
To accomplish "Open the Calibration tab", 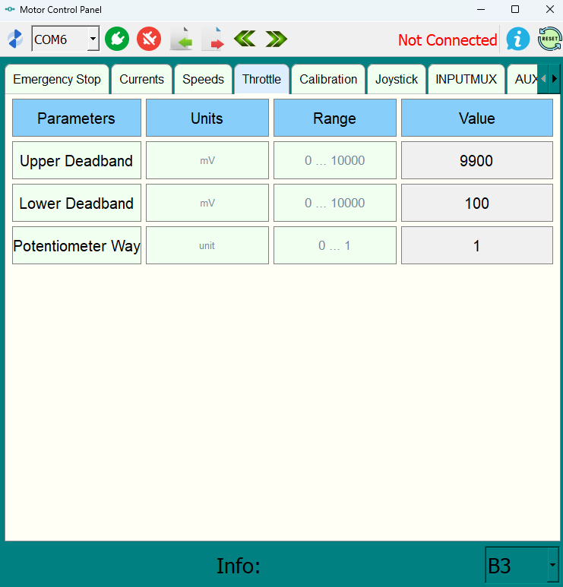I will tap(328, 79).
